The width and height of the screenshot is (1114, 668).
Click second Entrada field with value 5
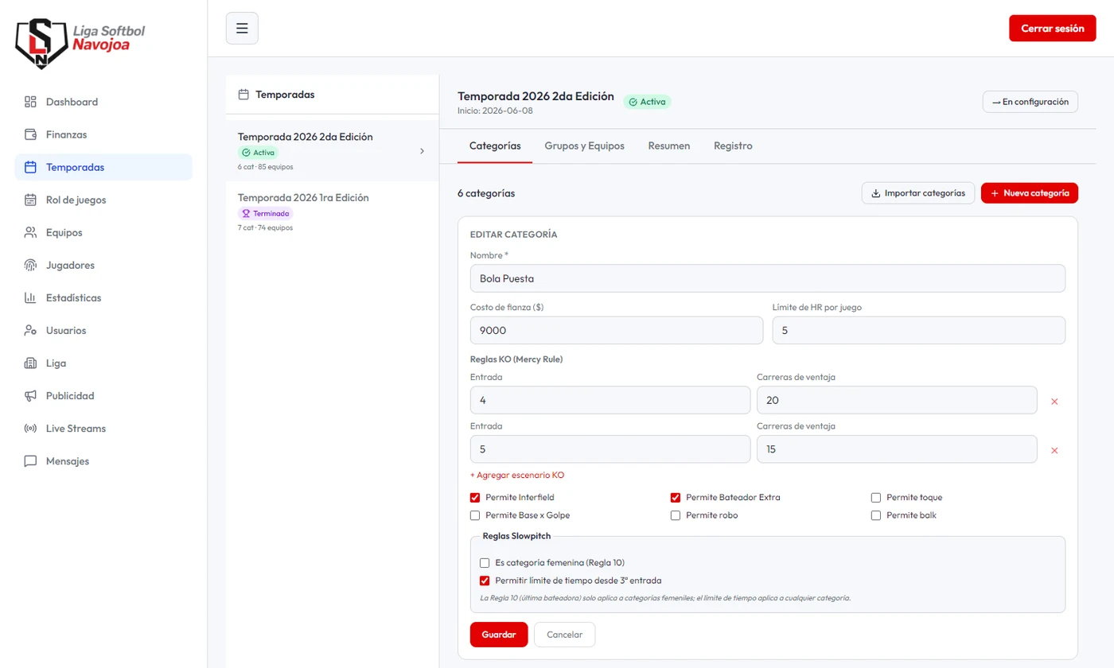coord(610,449)
